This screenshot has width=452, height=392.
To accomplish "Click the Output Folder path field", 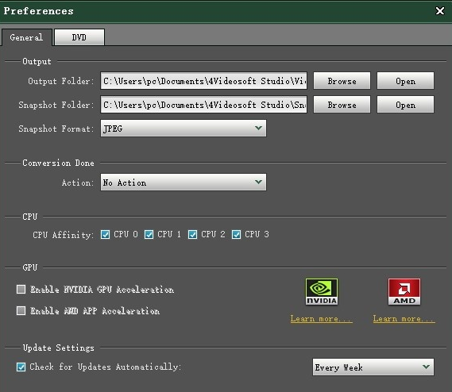I will point(204,81).
